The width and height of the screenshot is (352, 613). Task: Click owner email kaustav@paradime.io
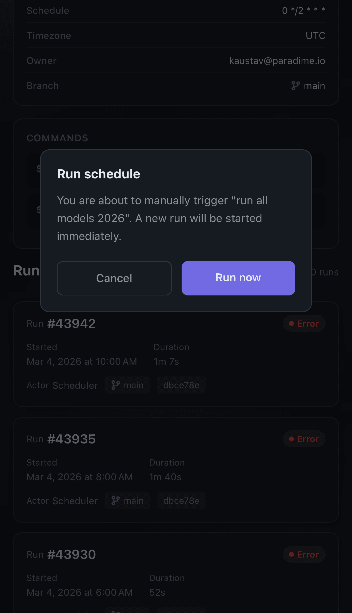pos(277,61)
